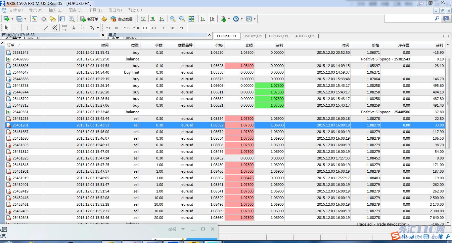This screenshot has width=452, height=243.
Task: Open the Profiles toolbar icon
Action: [x=19, y=19]
